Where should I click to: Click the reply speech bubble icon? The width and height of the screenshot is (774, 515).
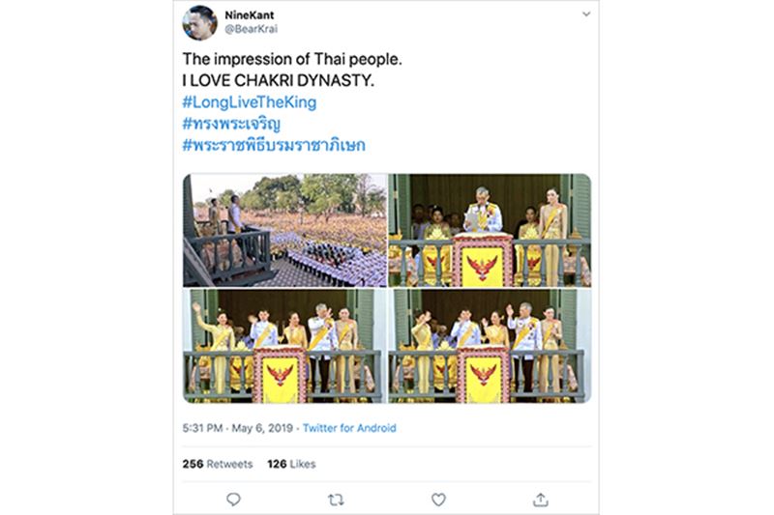coord(233,499)
